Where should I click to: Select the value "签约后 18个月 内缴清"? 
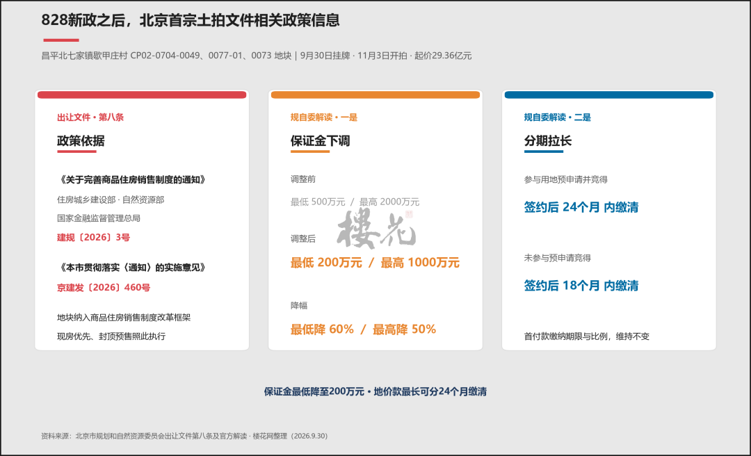[x=581, y=286]
